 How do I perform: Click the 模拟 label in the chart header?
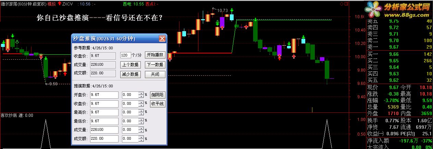point(51,4)
